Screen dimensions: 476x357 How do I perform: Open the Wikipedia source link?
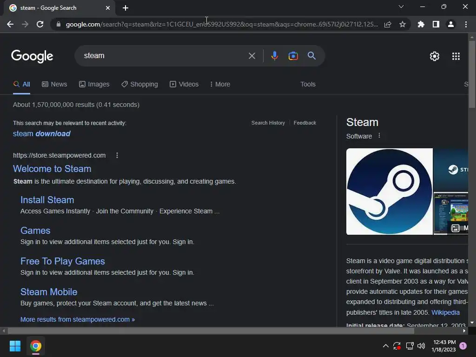coord(445,312)
